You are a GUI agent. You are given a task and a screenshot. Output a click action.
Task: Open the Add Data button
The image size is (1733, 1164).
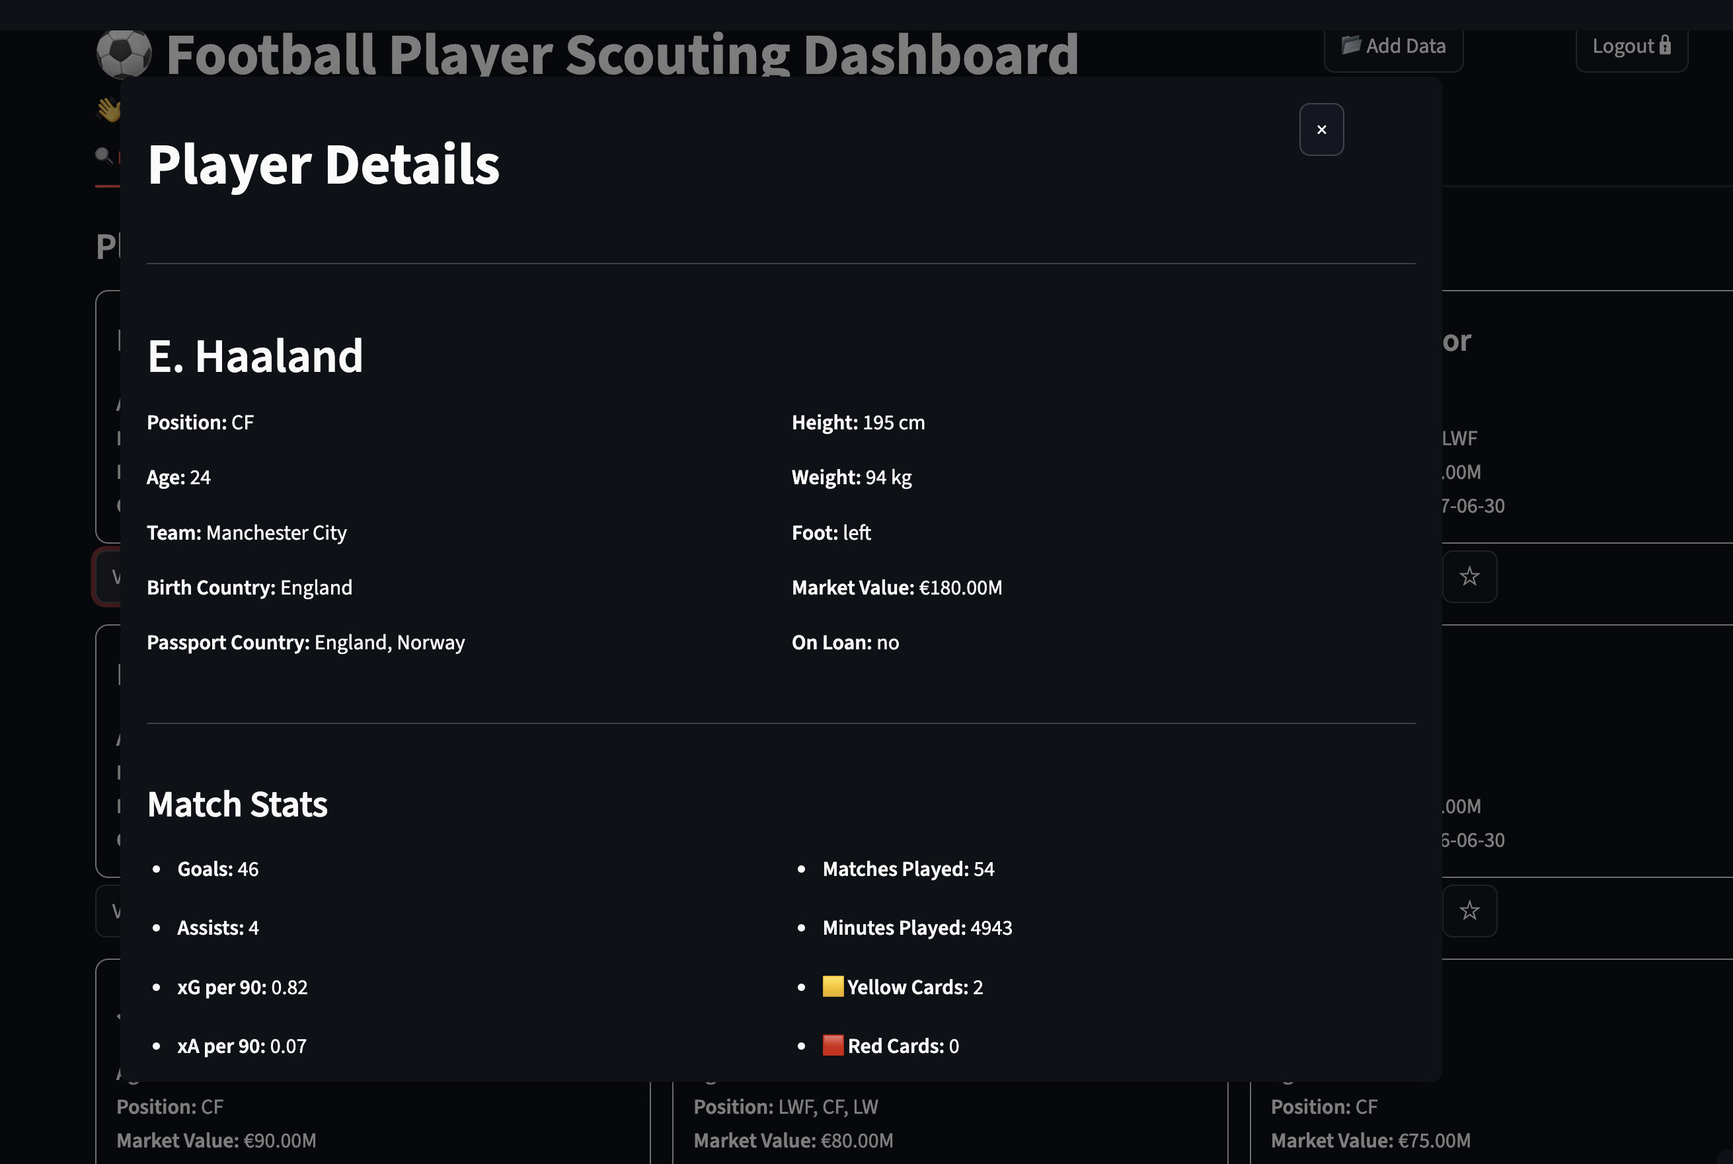(x=1393, y=47)
